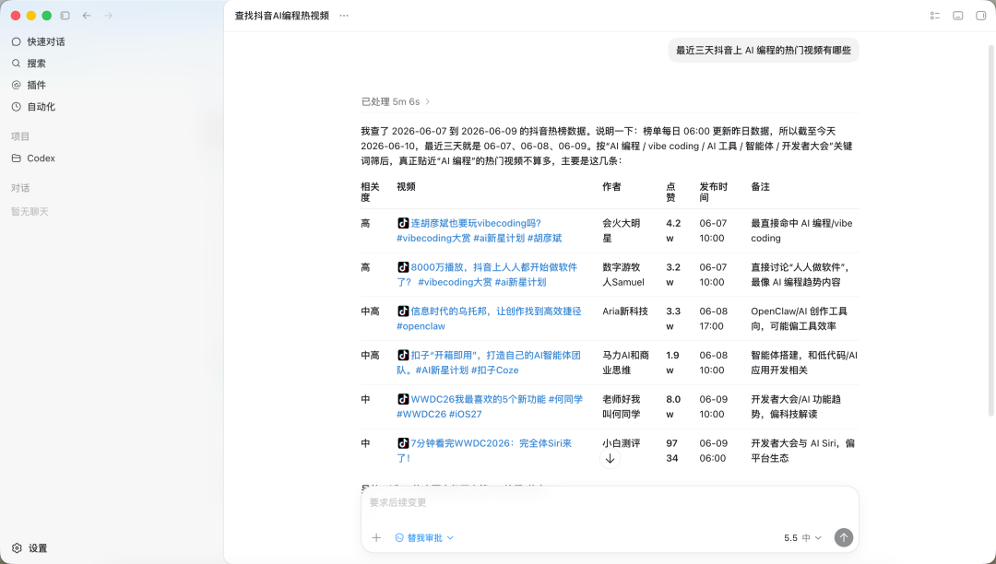The image size is (996, 564).
Task: Go forward with the right arrow
Action: (x=108, y=16)
